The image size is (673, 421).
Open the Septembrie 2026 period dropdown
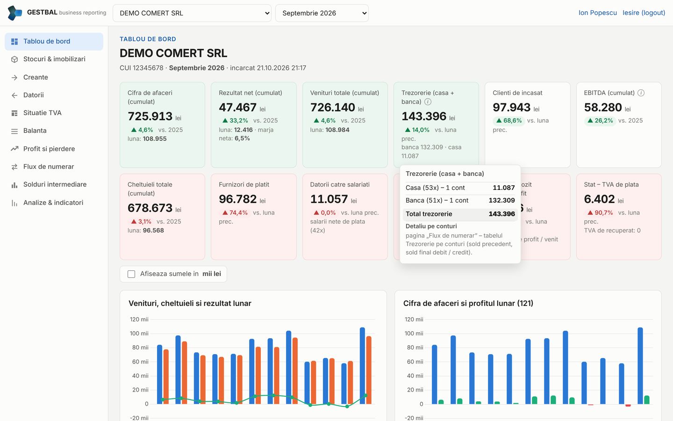[x=322, y=13]
